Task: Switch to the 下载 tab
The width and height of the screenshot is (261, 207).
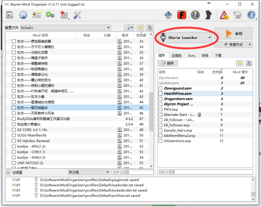Action: (218, 56)
